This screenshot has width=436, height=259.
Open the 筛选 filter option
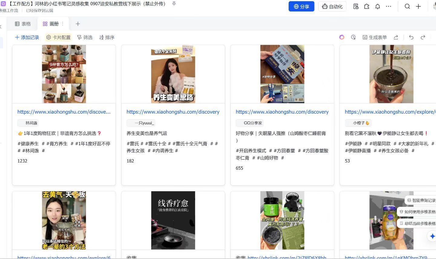coord(85,37)
